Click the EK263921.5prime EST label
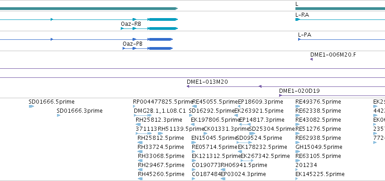The width and height of the screenshot is (385, 181). (x=259, y=111)
